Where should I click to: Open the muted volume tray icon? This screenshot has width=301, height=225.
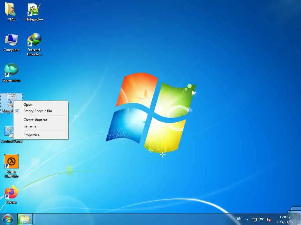pyautogui.click(x=269, y=220)
